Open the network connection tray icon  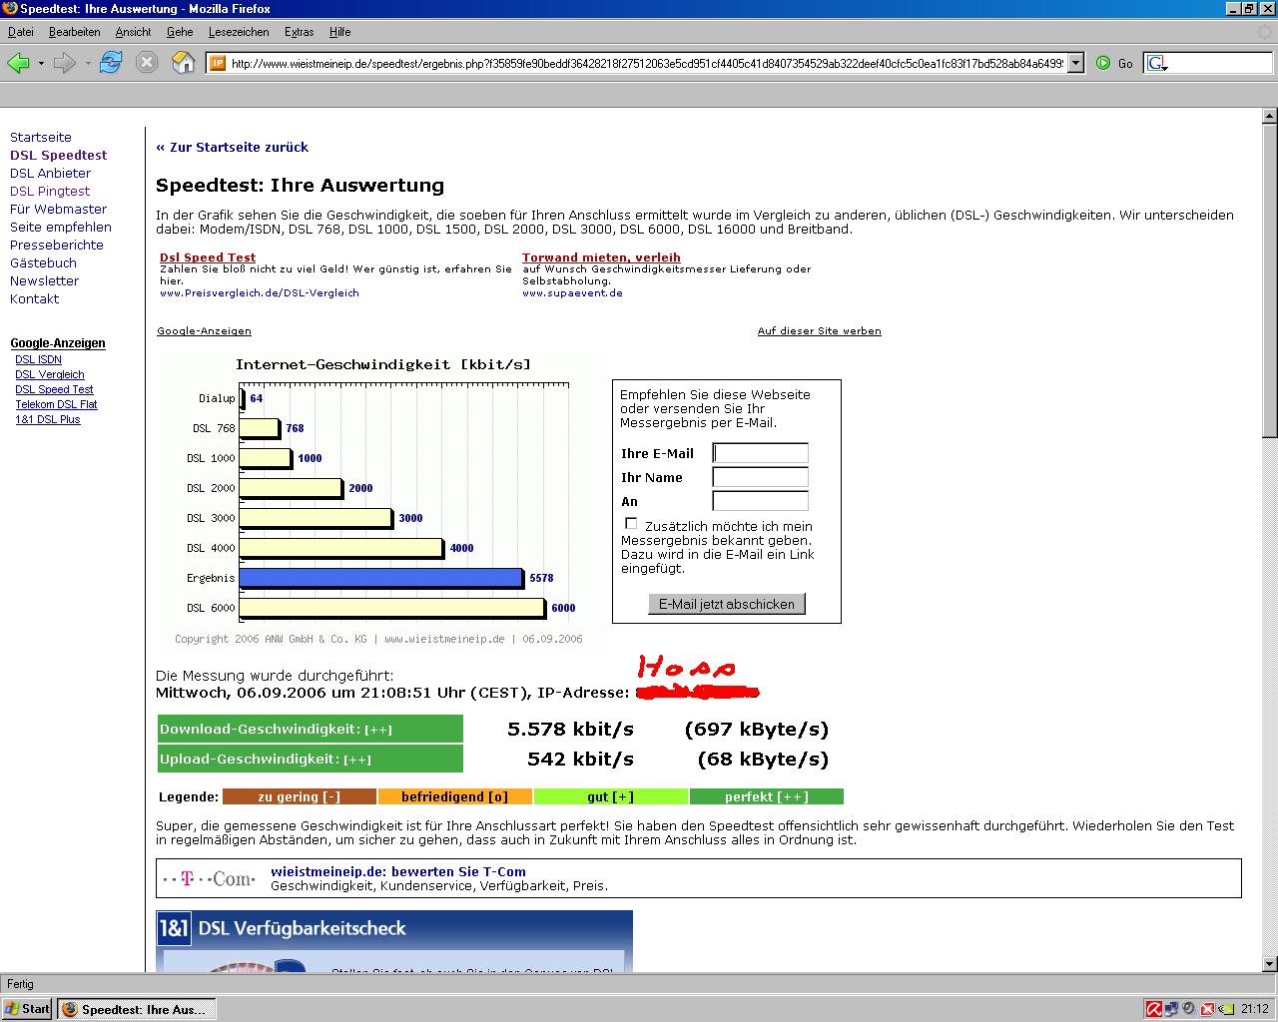[1171, 1009]
